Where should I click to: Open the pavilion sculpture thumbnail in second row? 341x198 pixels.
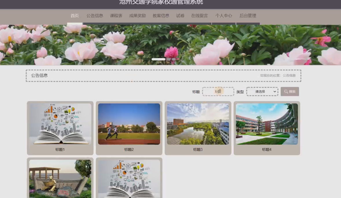pos(60,179)
